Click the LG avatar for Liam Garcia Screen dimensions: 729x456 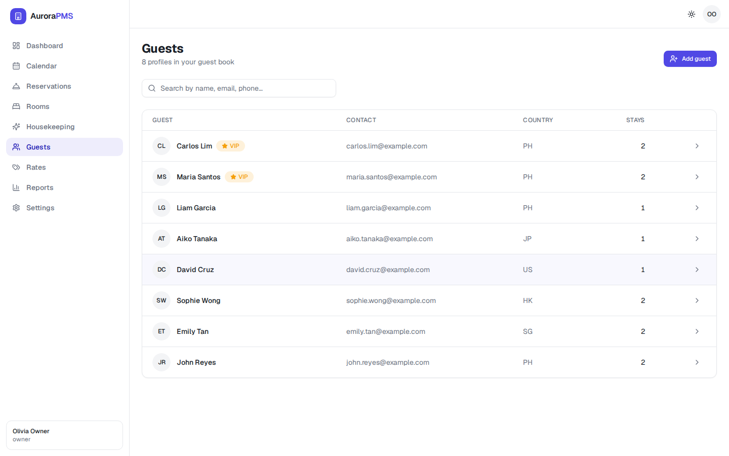click(x=161, y=208)
